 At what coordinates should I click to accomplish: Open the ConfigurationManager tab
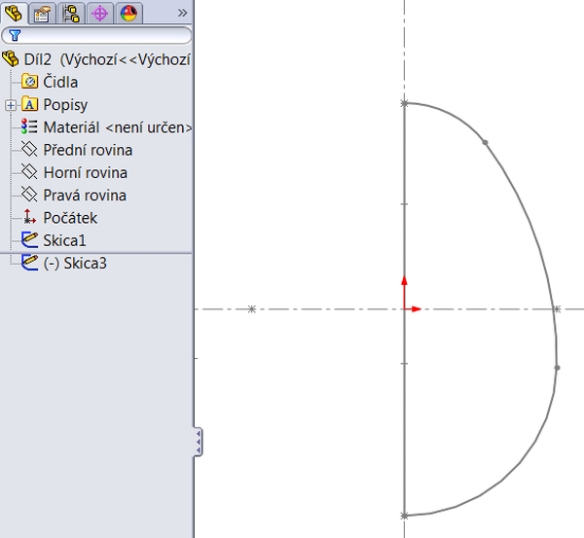(x=71, y=13)
